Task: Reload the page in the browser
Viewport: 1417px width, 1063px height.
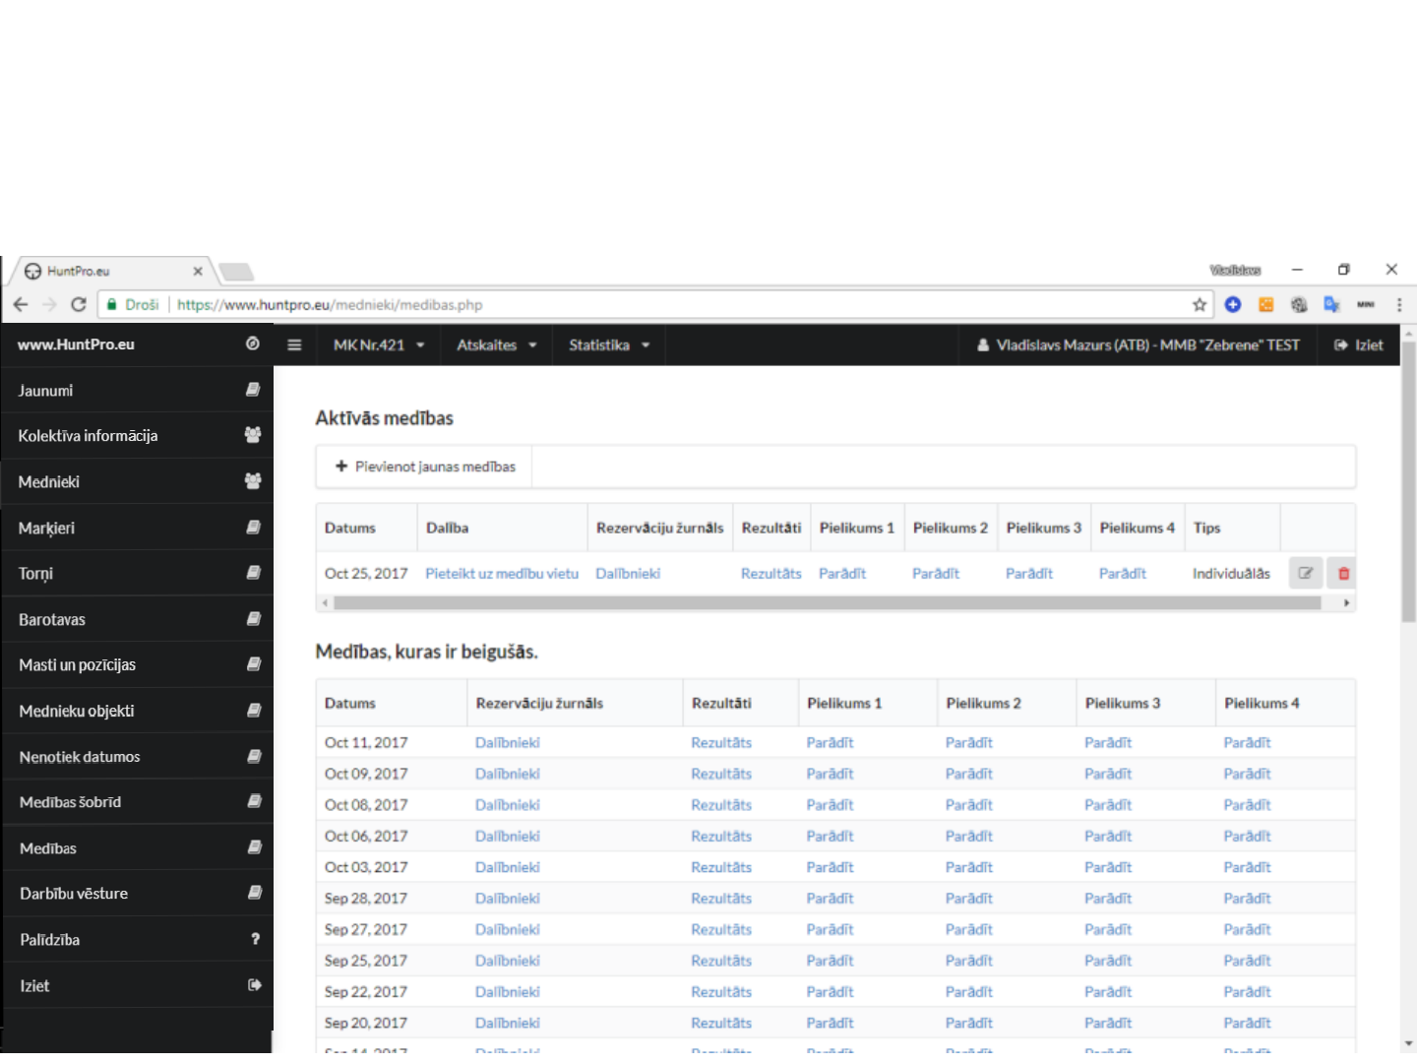Action: coord(79,305)
